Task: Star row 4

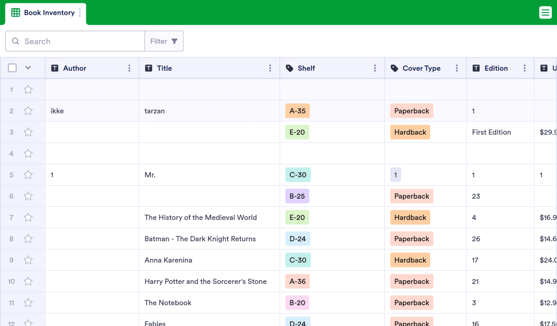Action: pos(28,153)
